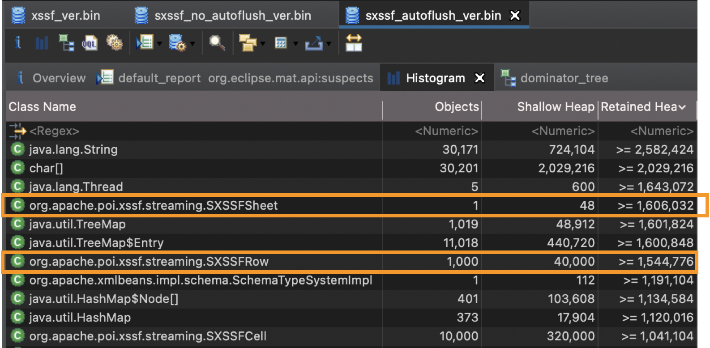This screenshot has width=710, height=348.
Task: Click the class icon beside char[]
Action: click(17, 168)
